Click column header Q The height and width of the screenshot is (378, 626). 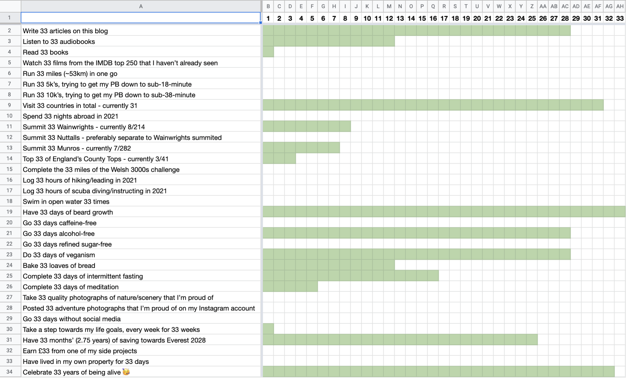(433, 6)
